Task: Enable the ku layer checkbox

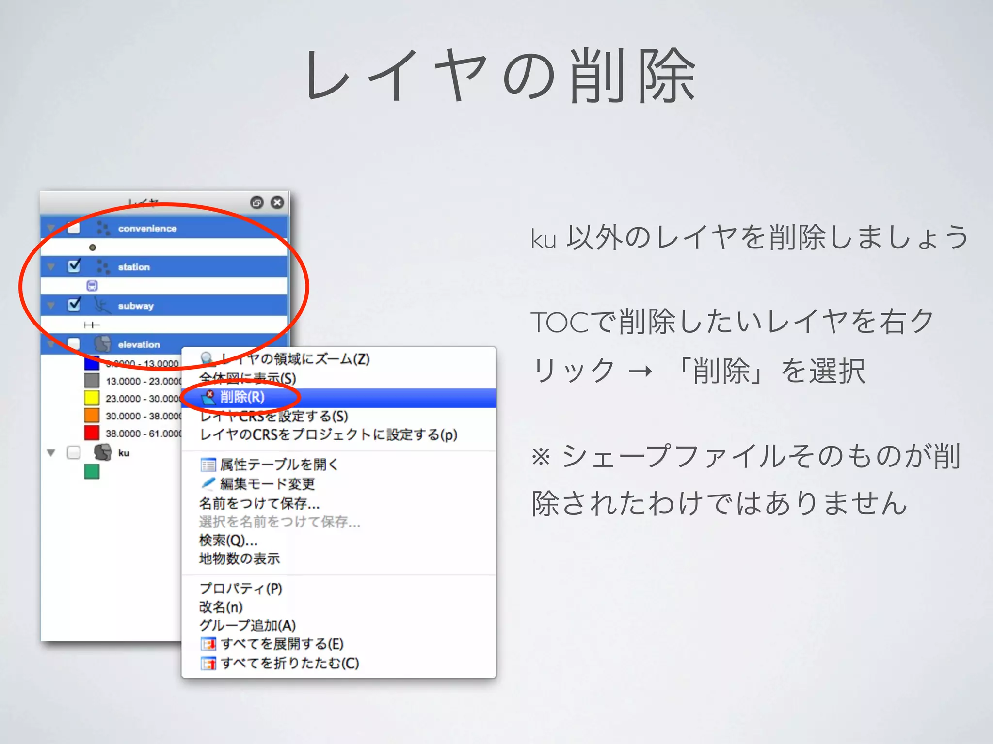Action: click(x=74, y=452)
